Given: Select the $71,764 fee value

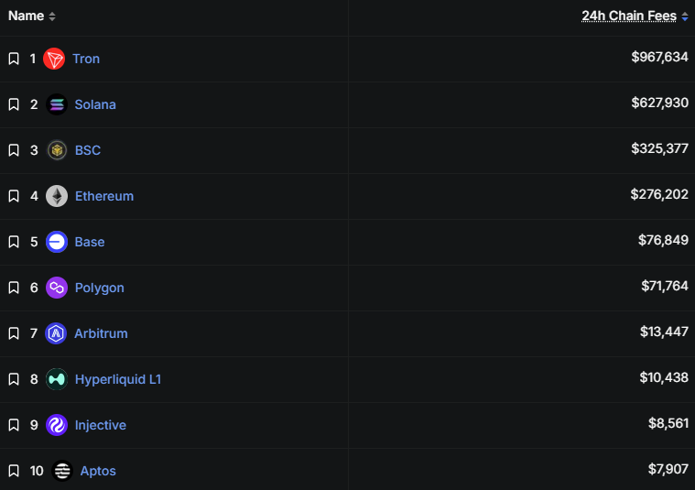Looking at the screenshot, I should 665,286.
